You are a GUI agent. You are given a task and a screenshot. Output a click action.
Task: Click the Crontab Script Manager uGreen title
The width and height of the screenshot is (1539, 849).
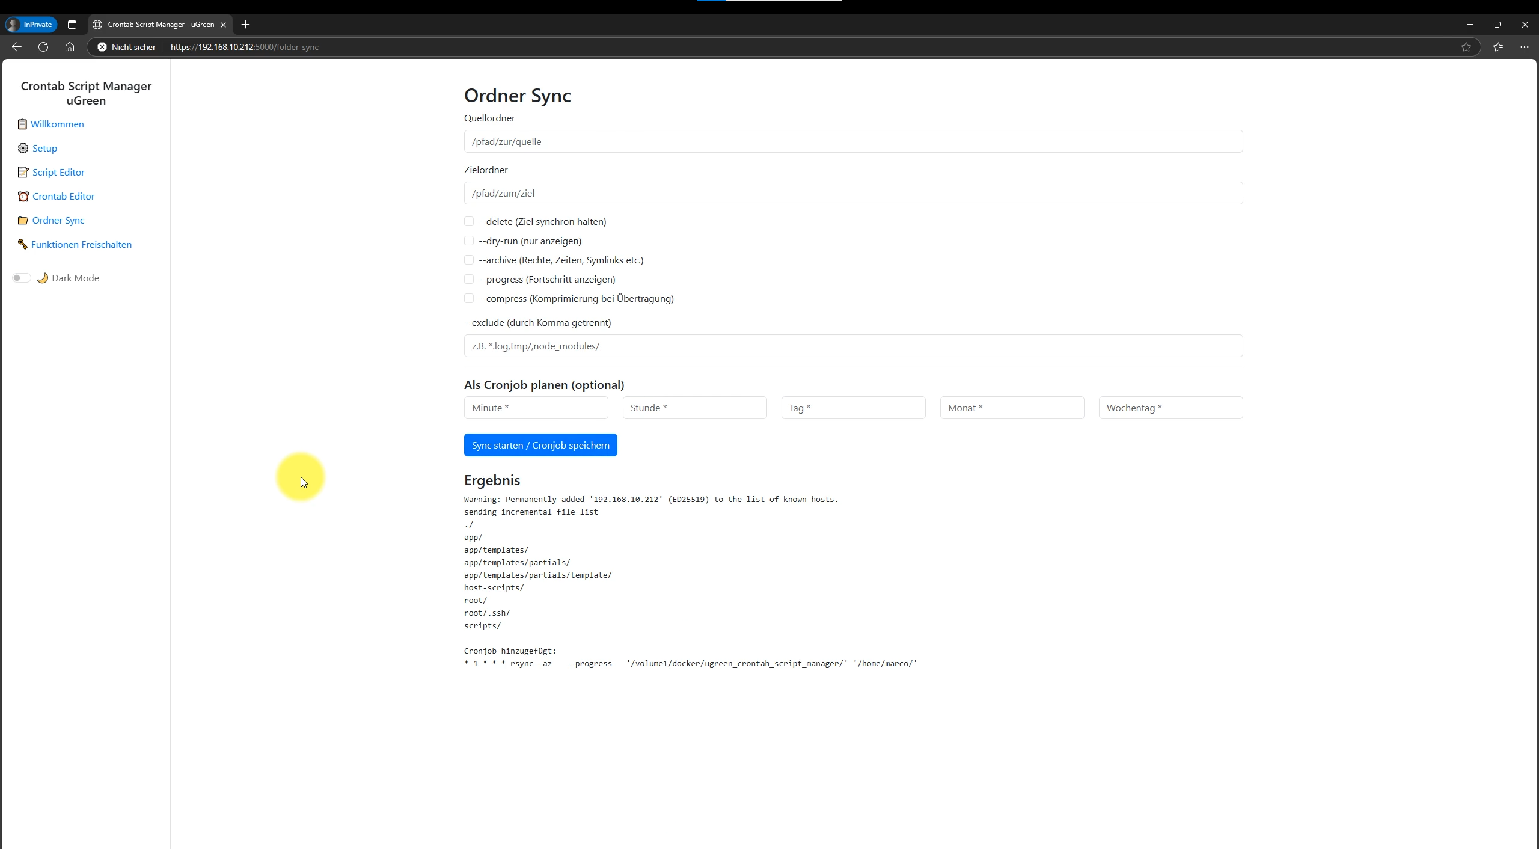[86, 93]
